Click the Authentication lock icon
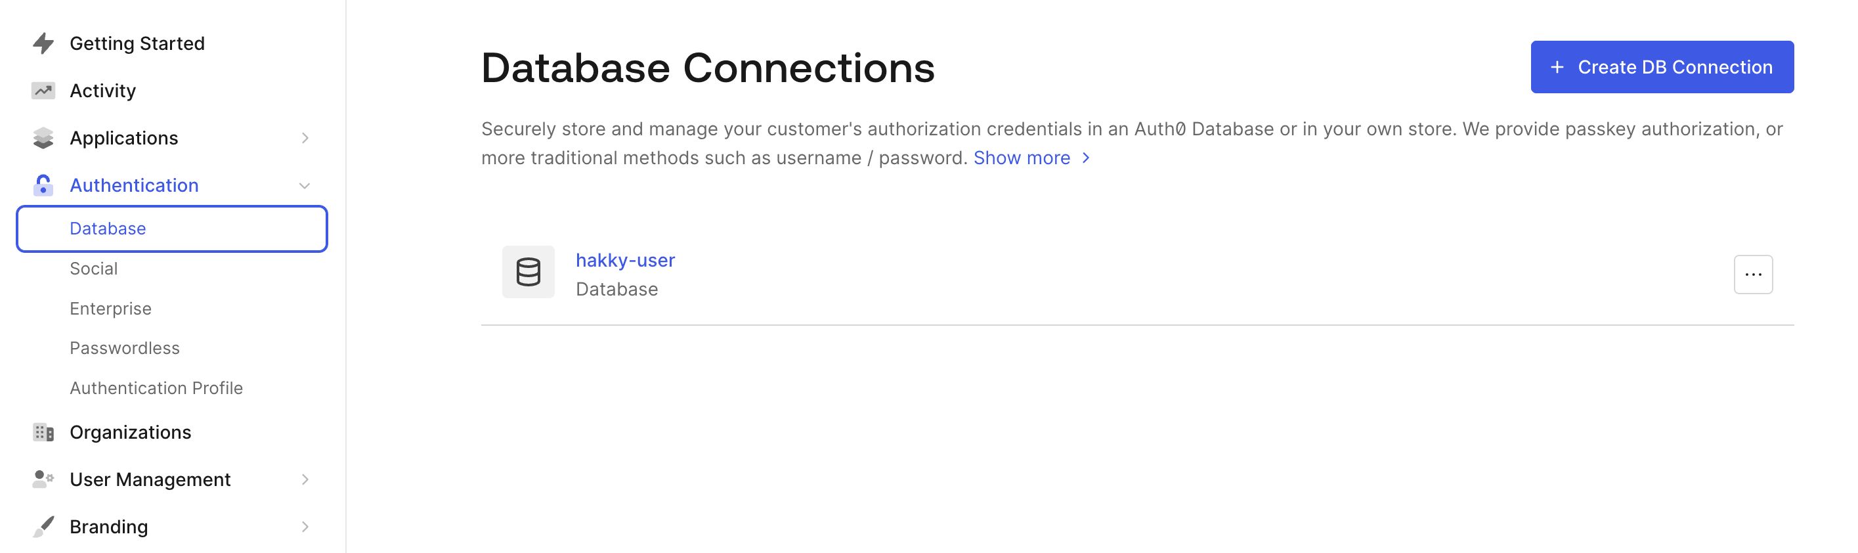The image size is (1858, 553). pos(43,185)
